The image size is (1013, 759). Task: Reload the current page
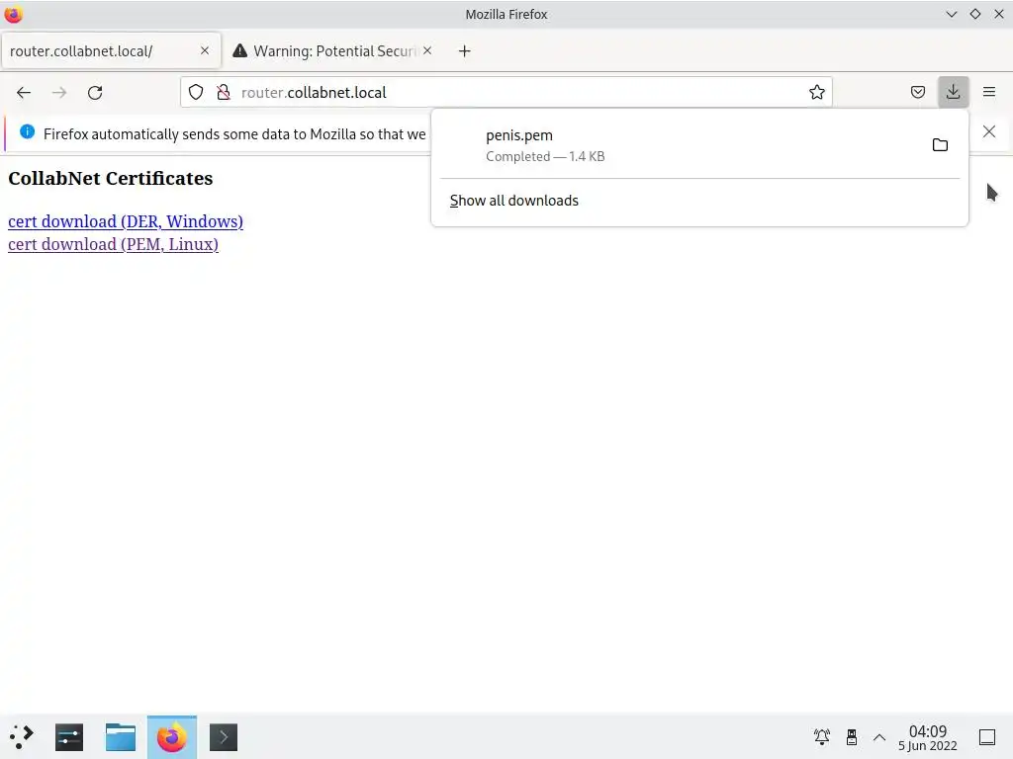pos(95,92)
